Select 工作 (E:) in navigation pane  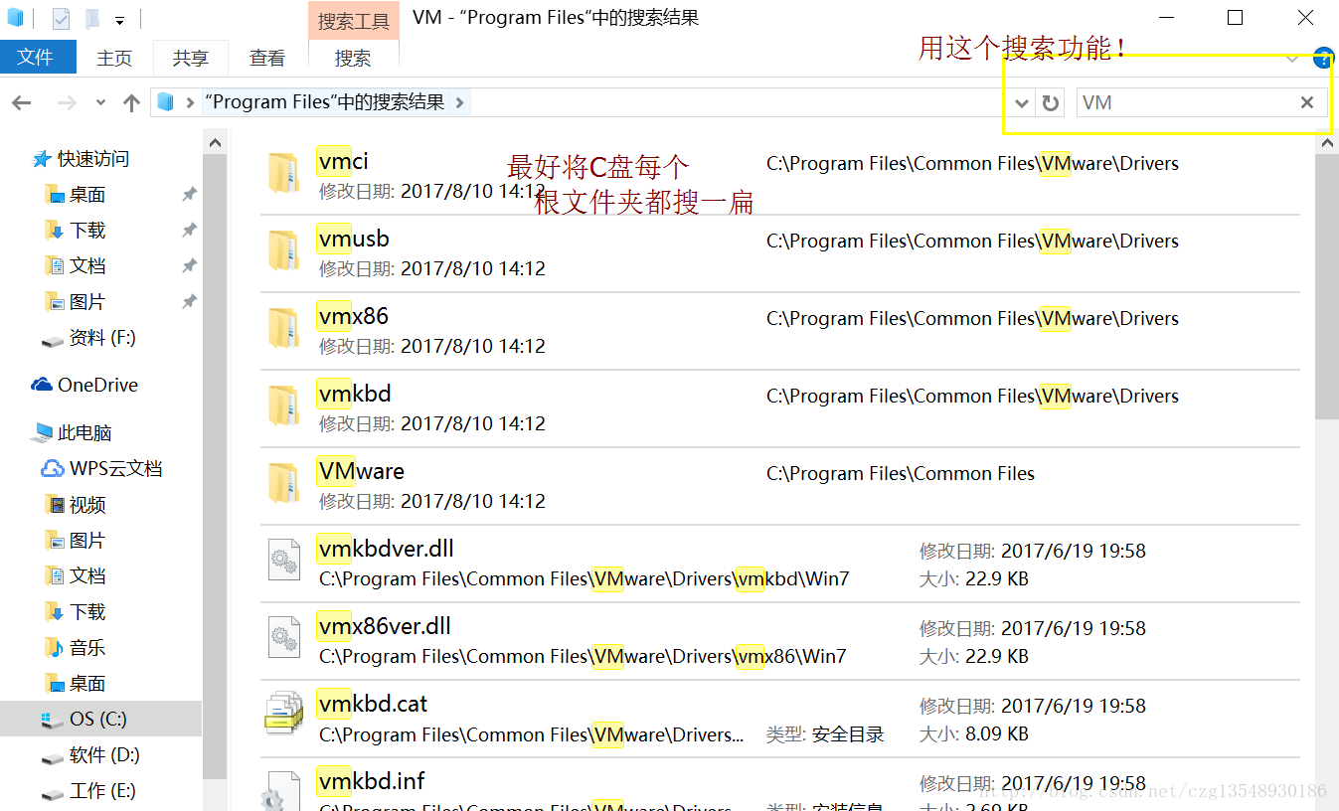[102, 791]
